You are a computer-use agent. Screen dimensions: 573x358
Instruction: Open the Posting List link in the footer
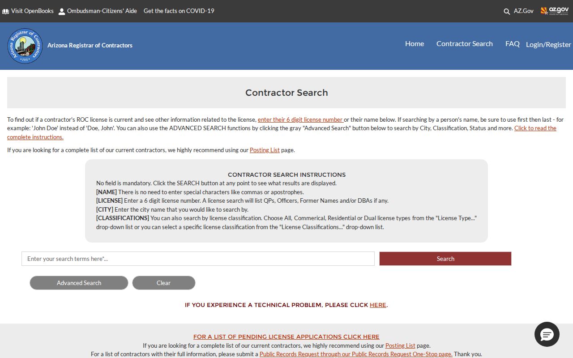click(x=400, y=345)
